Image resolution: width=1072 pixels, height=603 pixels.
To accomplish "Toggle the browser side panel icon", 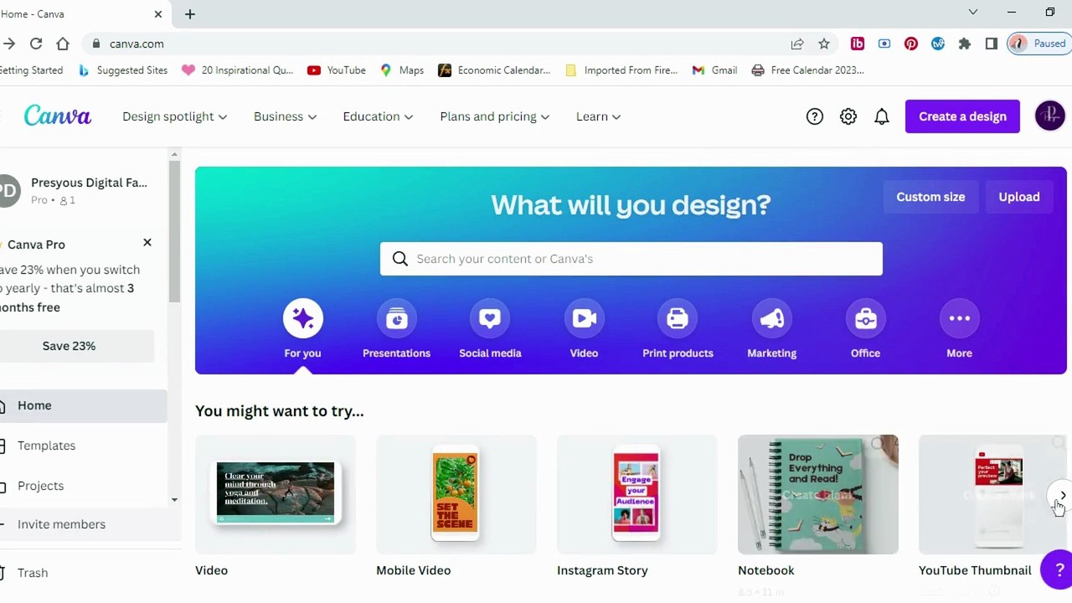I will 992,44.
